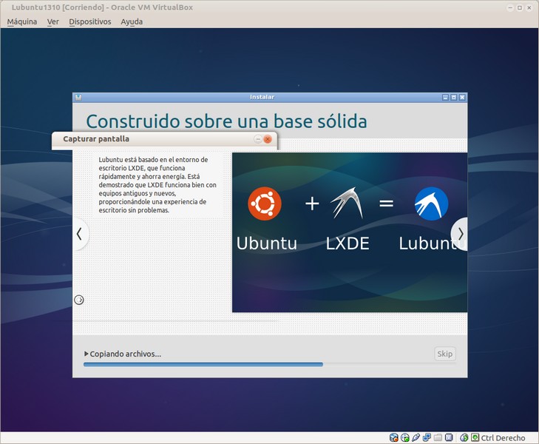Click the Lubuntu logo in the slide

click(431, 203)
